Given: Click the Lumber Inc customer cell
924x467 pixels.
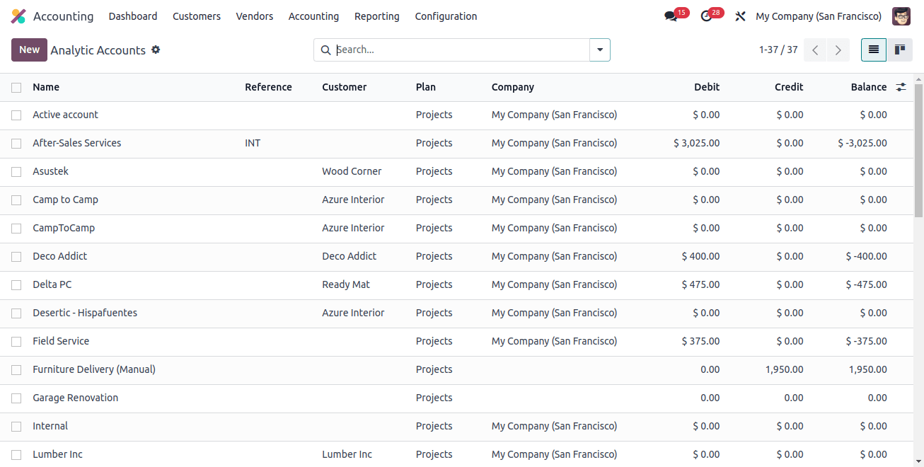Looking at the screenshot, I should pyautogui.click(x=347, y=454).
